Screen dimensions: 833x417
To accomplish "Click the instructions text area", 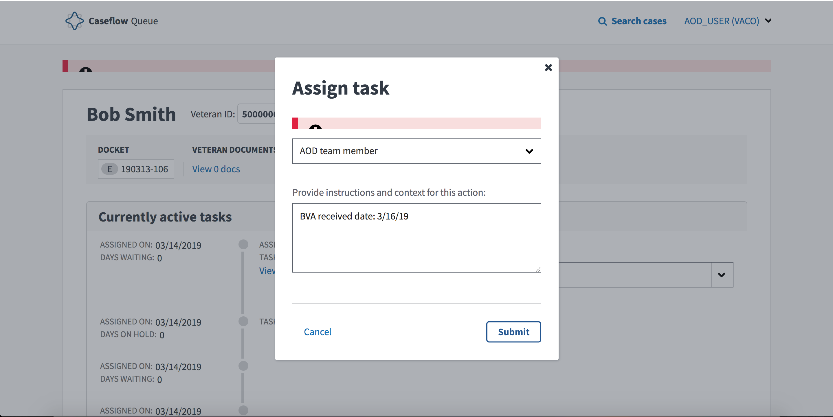I will pos(416,238).
